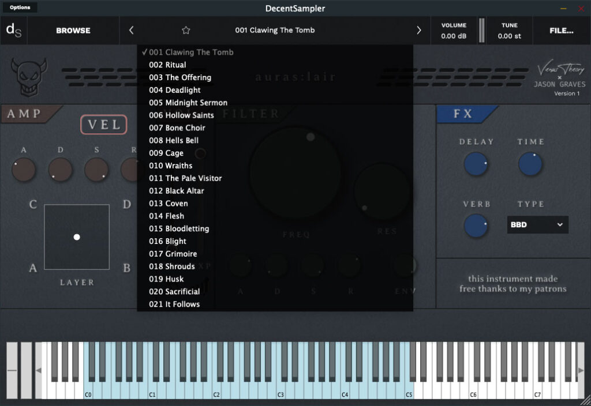The width and height of the screenshot is (591, 406).
Task: Click the Venus Theory signature logo
Action: pyautogui.click(x=560, y=68)
